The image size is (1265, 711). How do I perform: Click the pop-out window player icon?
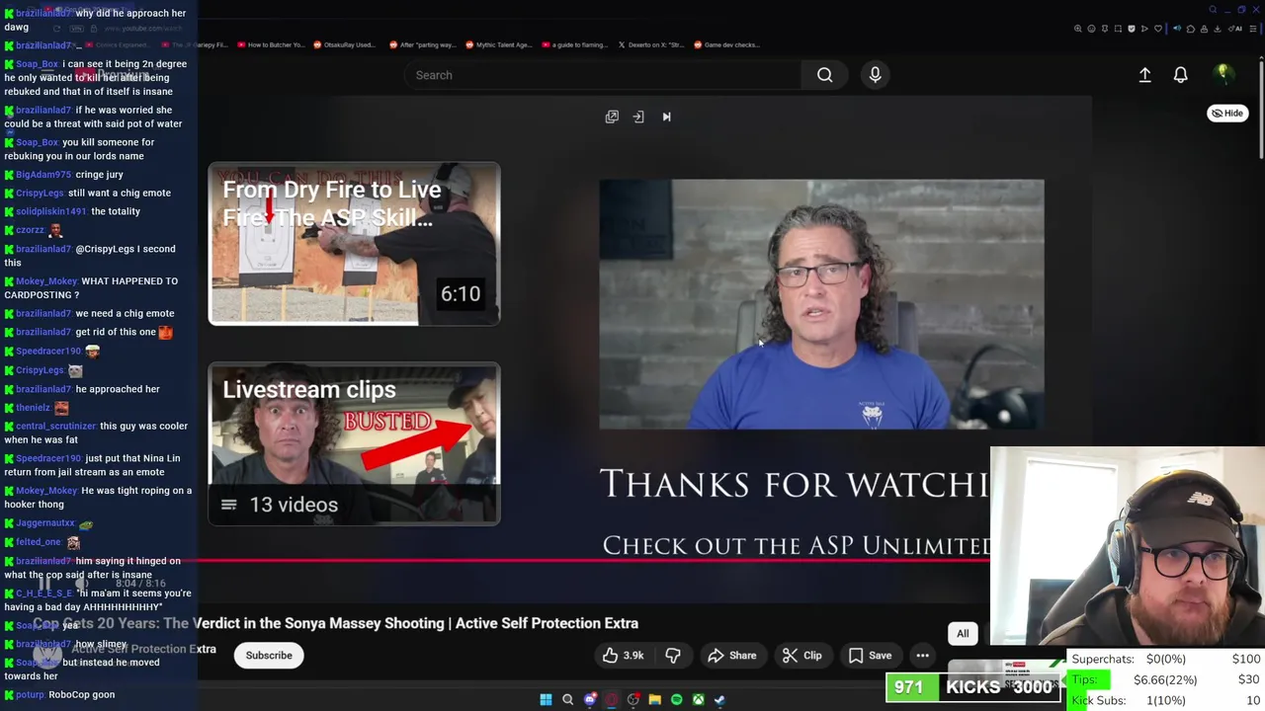click(x=612, y=117)
